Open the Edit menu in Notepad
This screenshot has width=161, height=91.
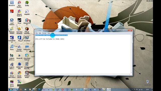(x=40, y=33)
